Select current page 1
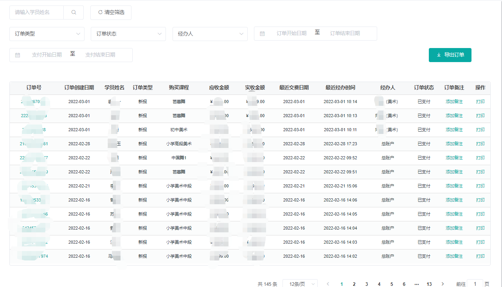The height and width of the screenshot is (287, 502). point(342,284)
